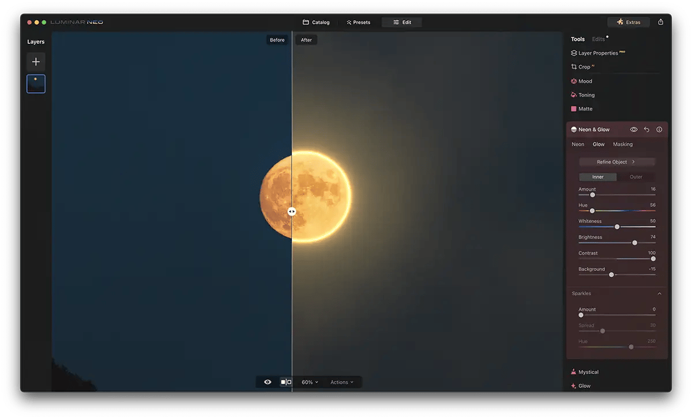
Task: Click the share export icon
Action: click(661, 22)
